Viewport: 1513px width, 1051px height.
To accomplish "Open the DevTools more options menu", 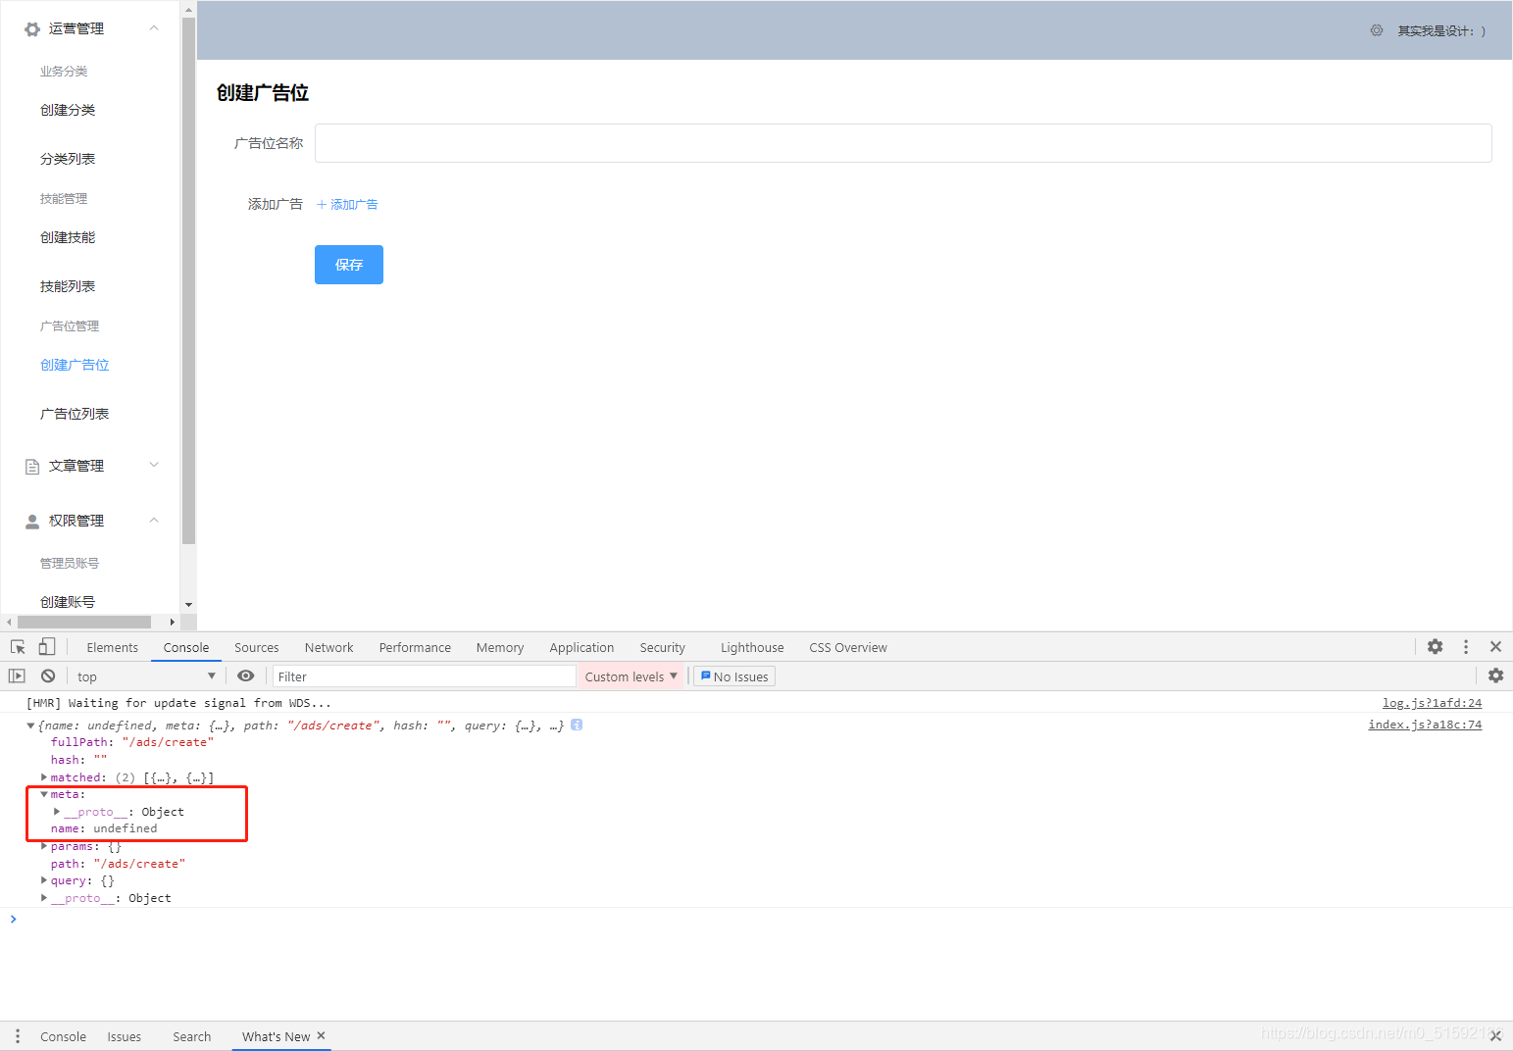I will tap(1466, 647).
